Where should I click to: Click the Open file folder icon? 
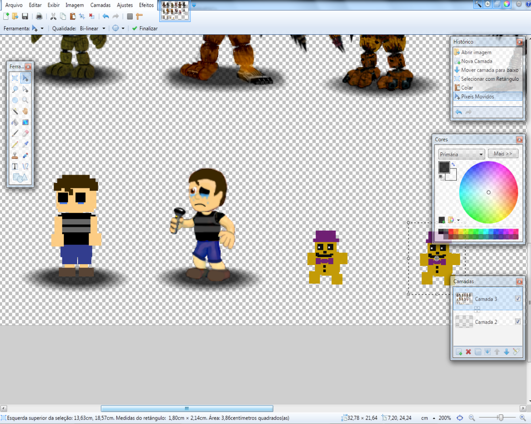point(15,16)
